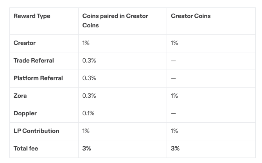Click the Creator Coins column header
The image size is (262, 163).
point(191,16)
